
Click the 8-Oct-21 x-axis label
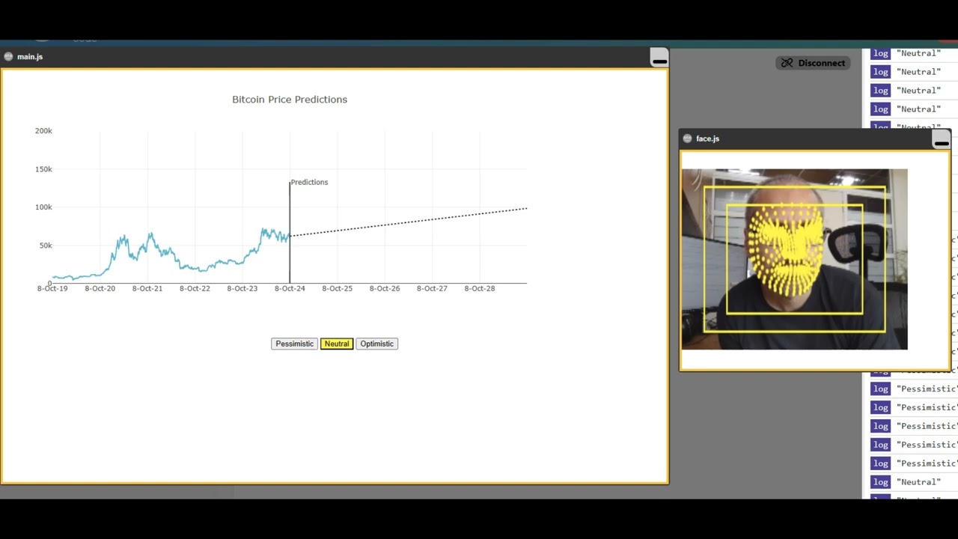tap(147, 288)
